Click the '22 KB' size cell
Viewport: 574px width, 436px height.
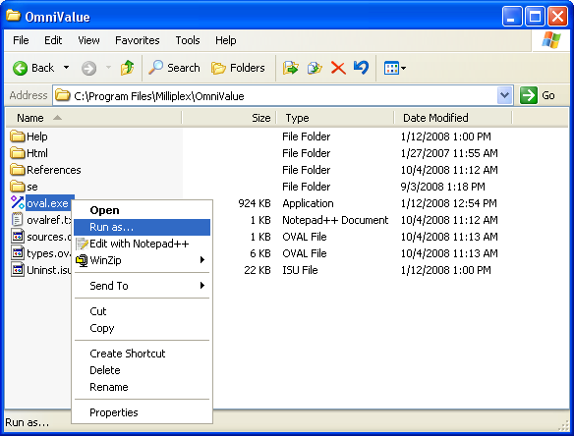[258, 270]
